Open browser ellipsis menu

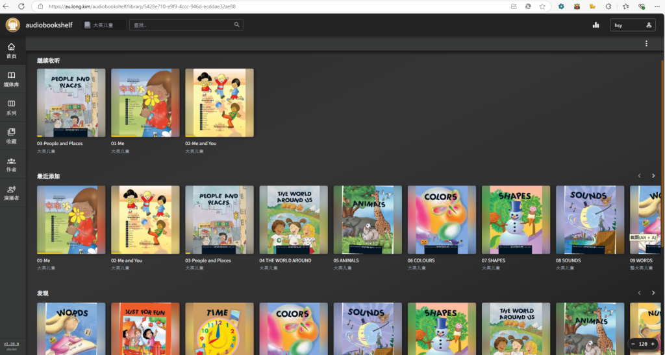pos(657,6)
